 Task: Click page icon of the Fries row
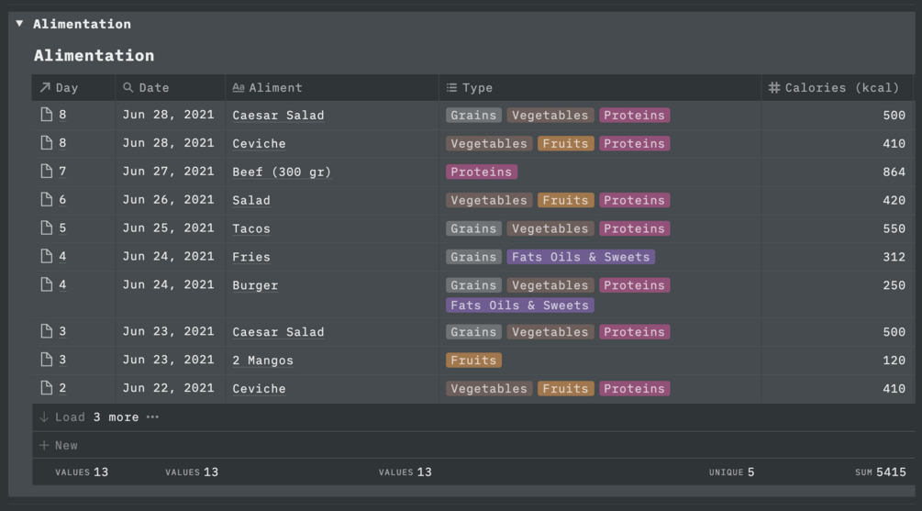pos(47,257)
